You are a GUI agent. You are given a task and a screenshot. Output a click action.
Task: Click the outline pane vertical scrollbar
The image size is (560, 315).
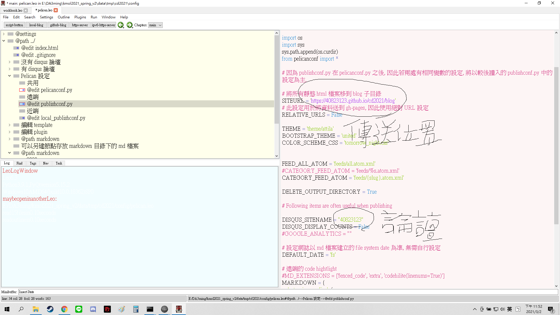click(276, 79)
